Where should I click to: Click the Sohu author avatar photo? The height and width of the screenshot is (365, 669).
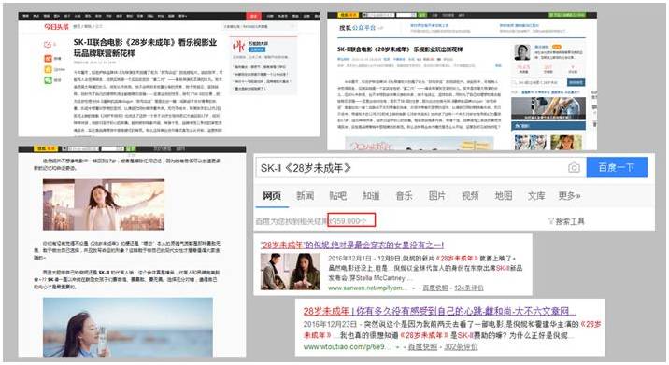521,52
